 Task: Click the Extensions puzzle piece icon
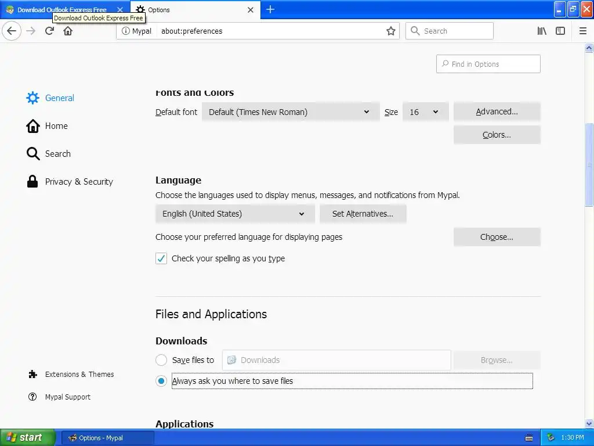coord(33,375)
